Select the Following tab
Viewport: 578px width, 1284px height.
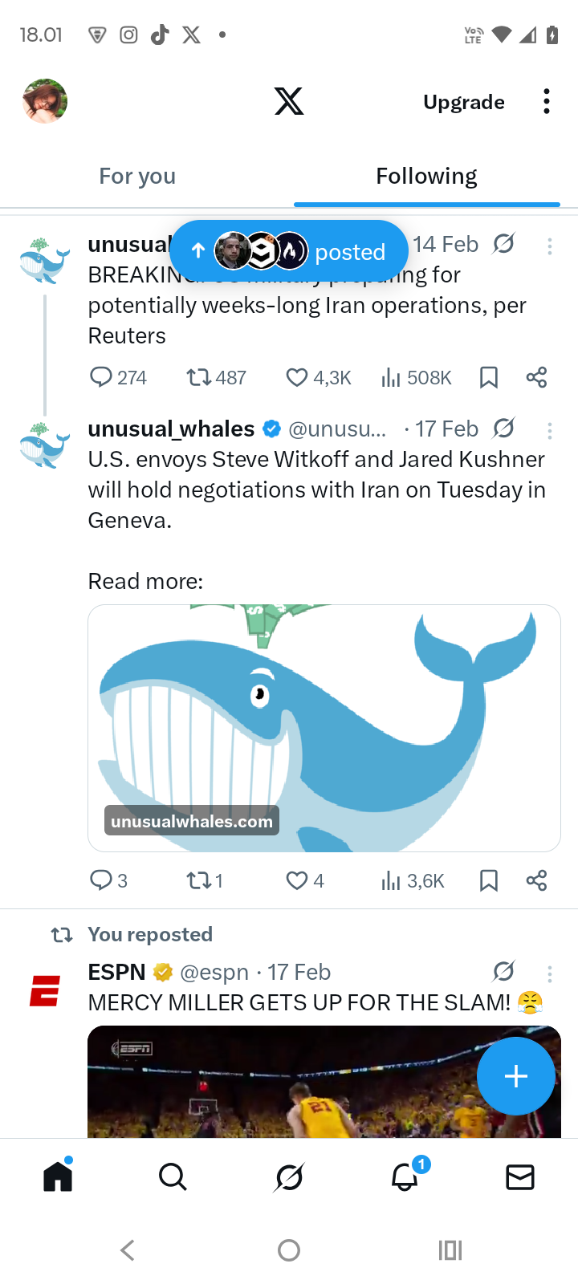426,176
